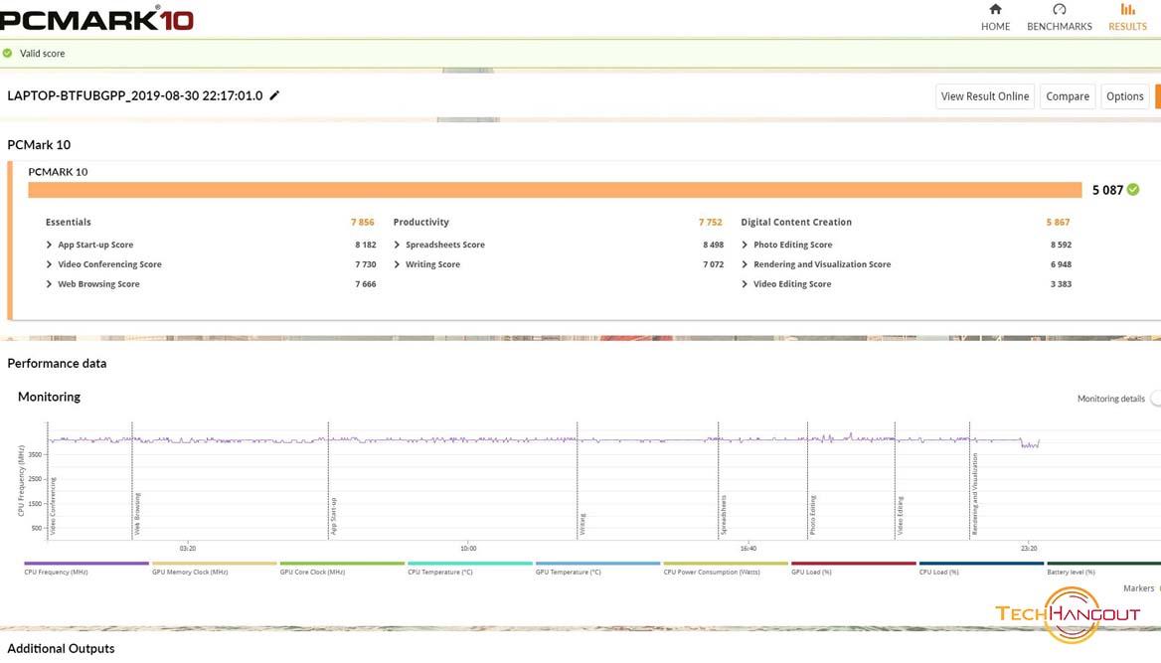Image resolution: width=1161 pixels, height=663 pixels.
Task: Switch to the Results tab
Action: [1127, 18]
